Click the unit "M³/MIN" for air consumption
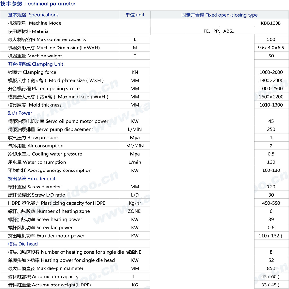 point(135,146)
